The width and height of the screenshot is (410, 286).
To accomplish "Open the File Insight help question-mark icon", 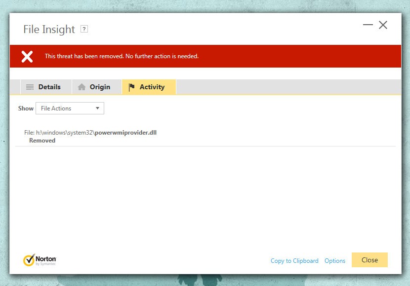I will click(x=84, y=29).
